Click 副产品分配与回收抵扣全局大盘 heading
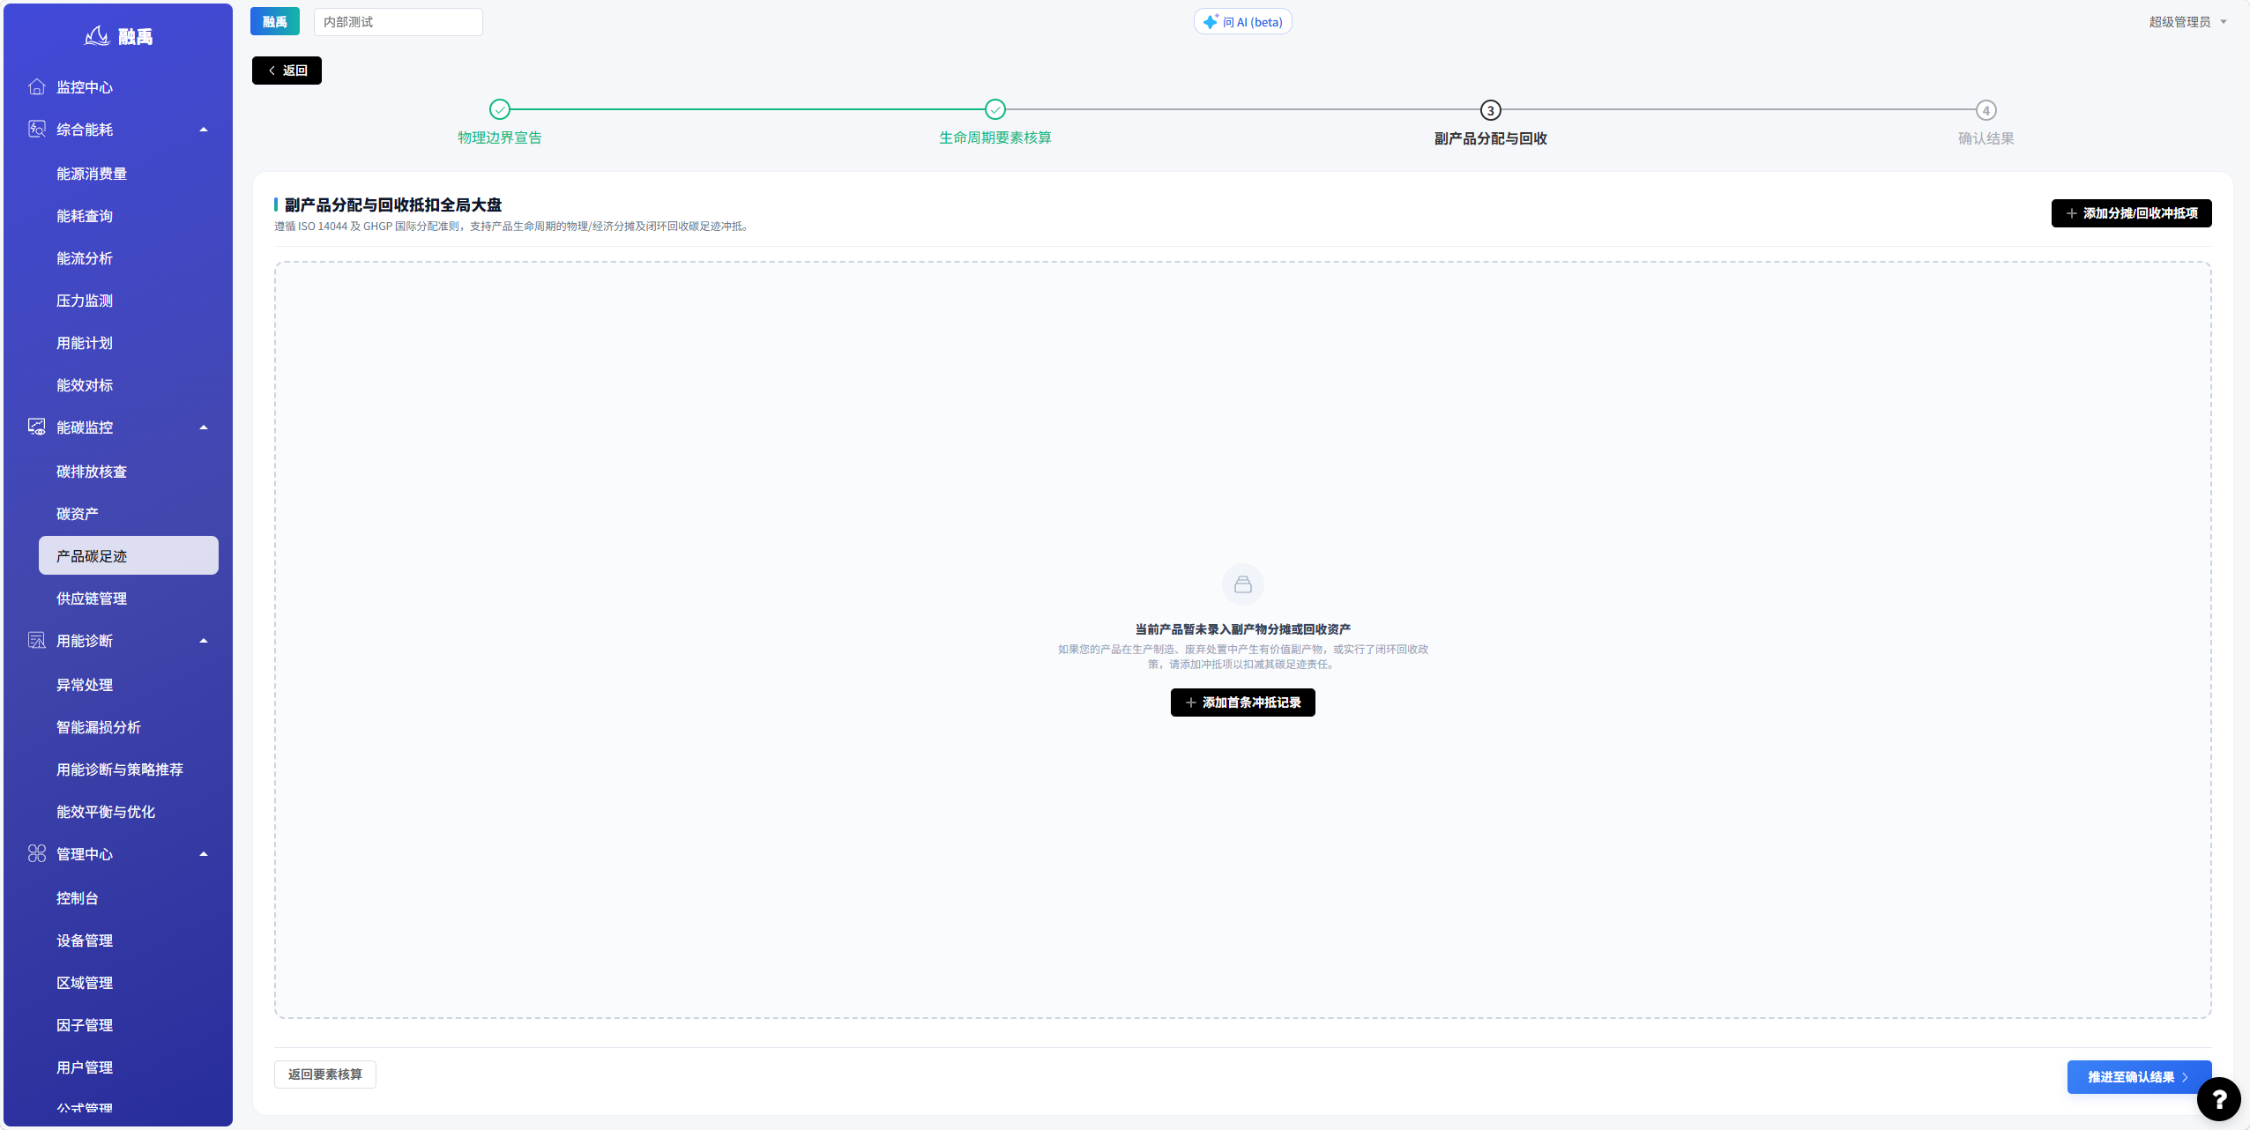Viewport: 2250px width, 1130px height. coord(393,204)
